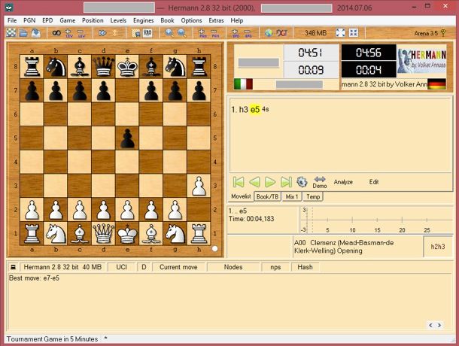This screenshot has height=346, width=459.
Task: Click the Arena 3.5 tip bulb icon
Action: [x=443, y=33]
